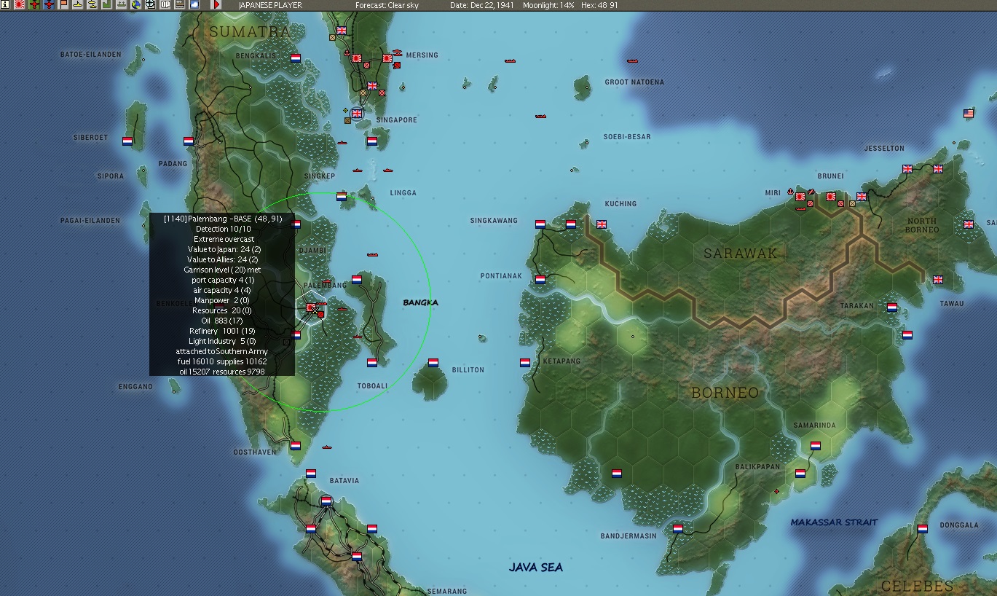Click the 'JAVA SEA' map label
Image resolution: width=997 pixels, height=596 pixels.
tap(536, 568)
